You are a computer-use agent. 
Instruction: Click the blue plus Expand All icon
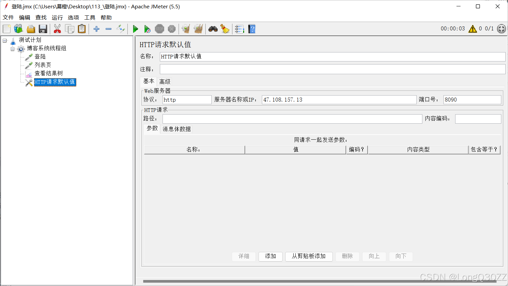click(97, 29)
